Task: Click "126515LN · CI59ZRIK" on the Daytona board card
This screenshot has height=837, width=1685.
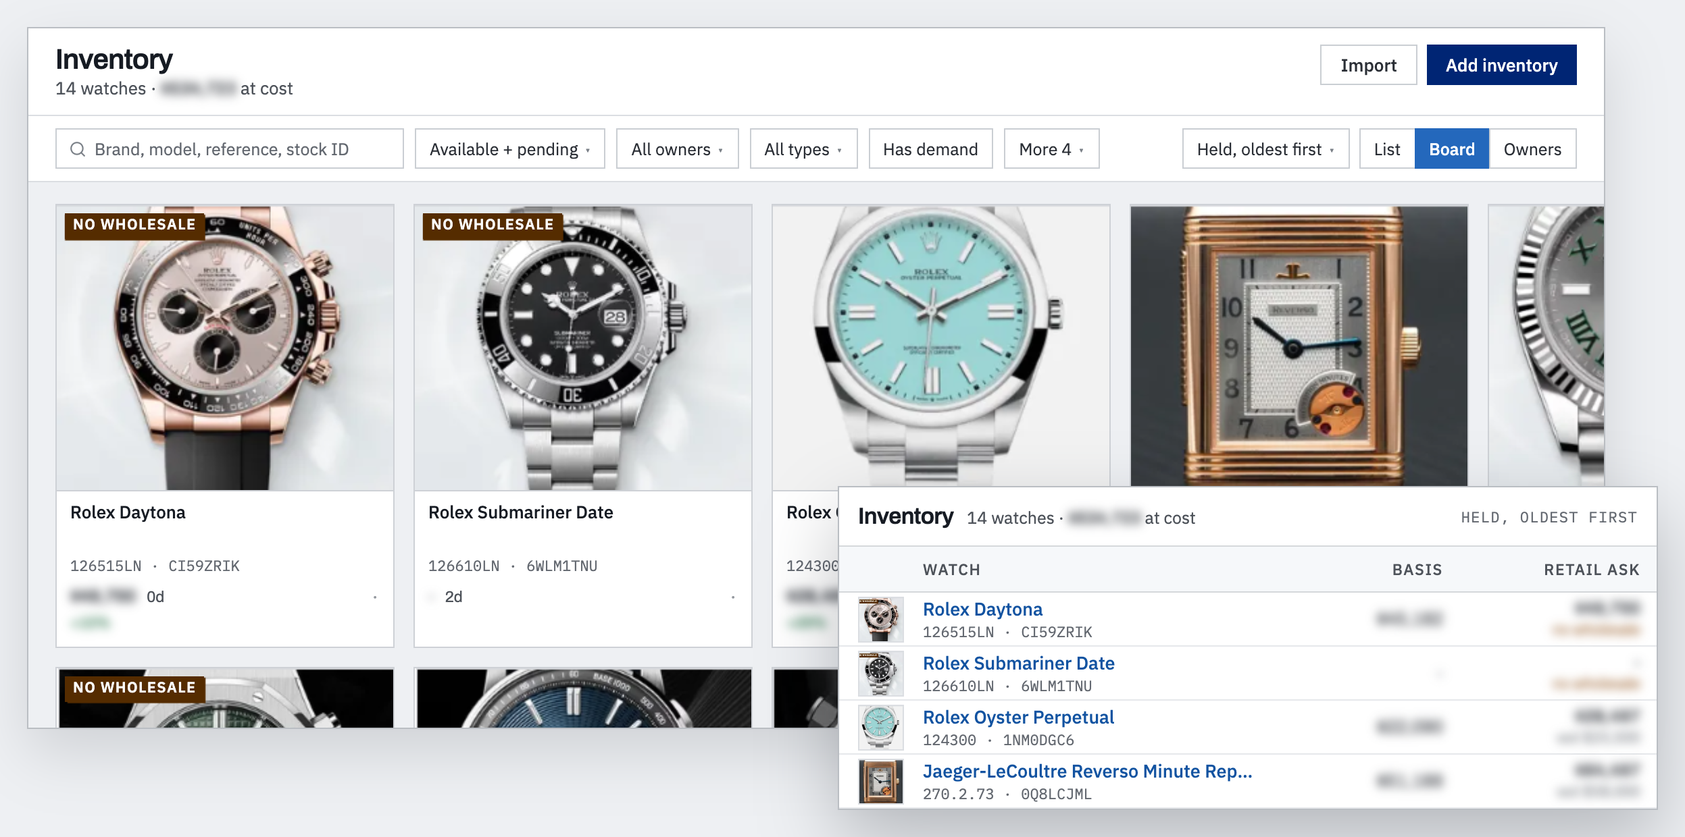Action: [155, 566]
